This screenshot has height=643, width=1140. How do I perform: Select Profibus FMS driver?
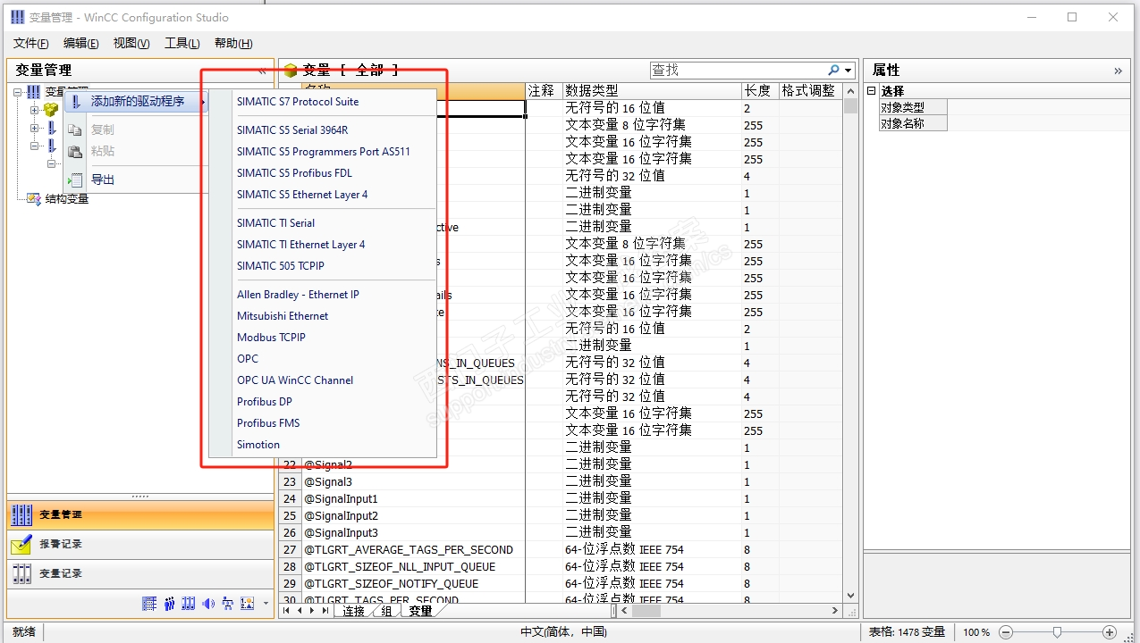(x=323, y=422)
